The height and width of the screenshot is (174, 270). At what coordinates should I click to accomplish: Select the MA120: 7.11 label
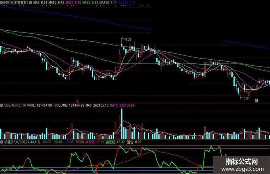point(108,3)
